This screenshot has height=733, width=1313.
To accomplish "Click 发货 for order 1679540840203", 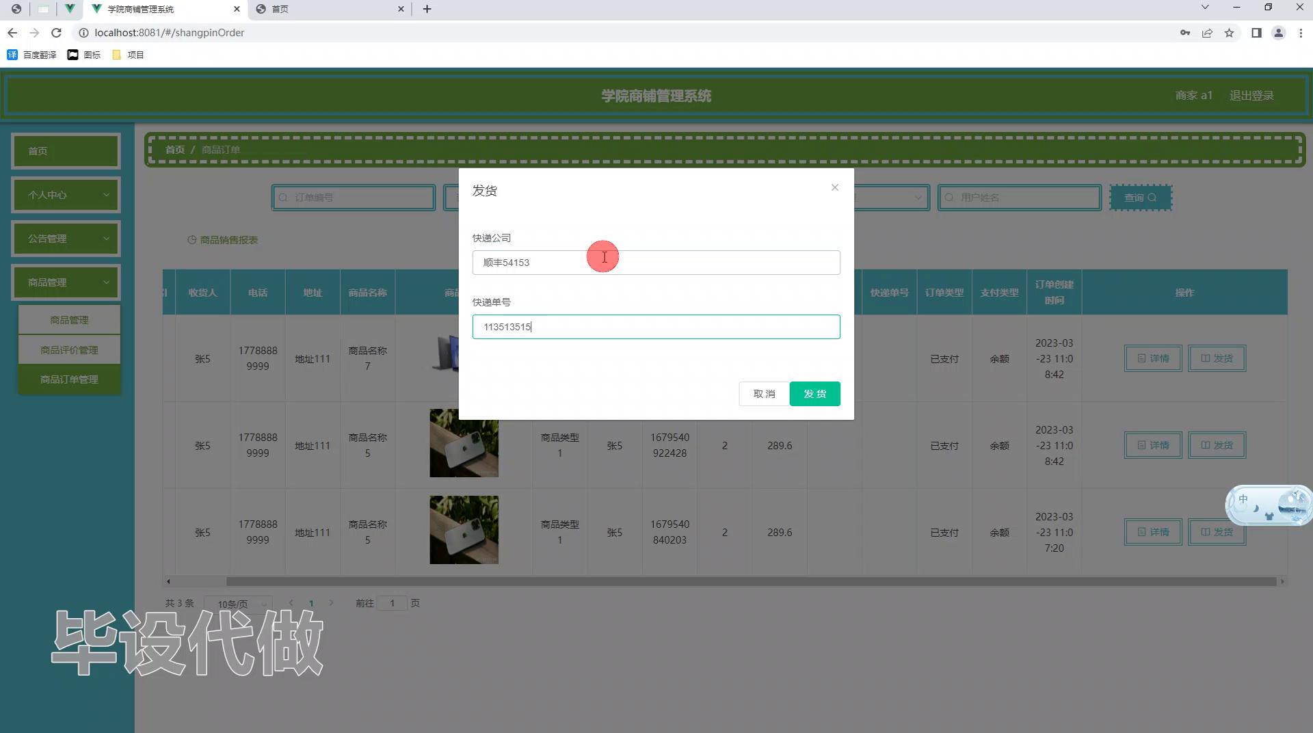I will 1217,532.
